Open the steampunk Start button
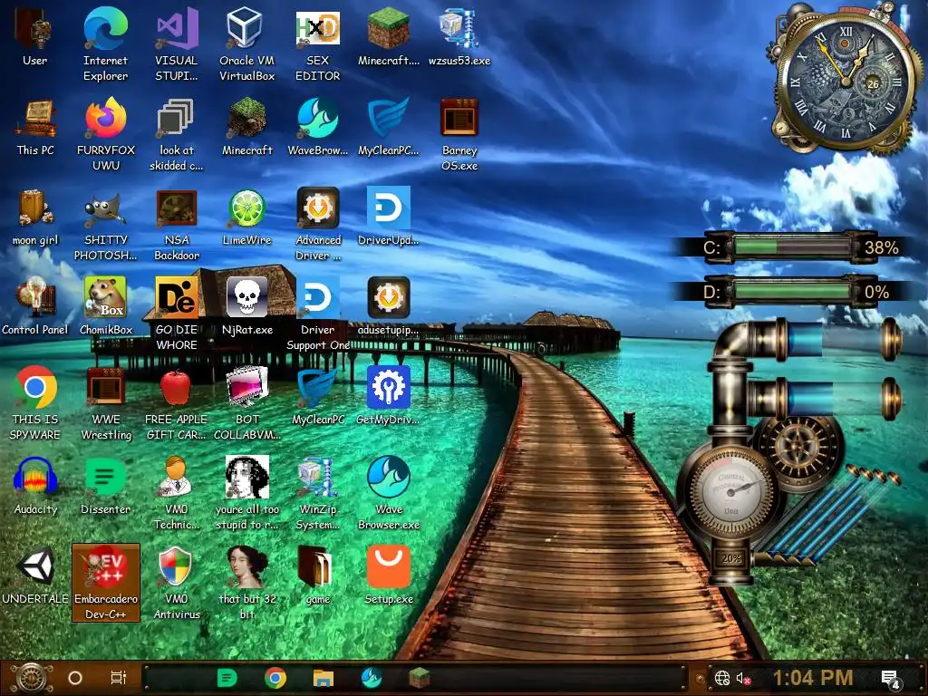 [32, 678]
